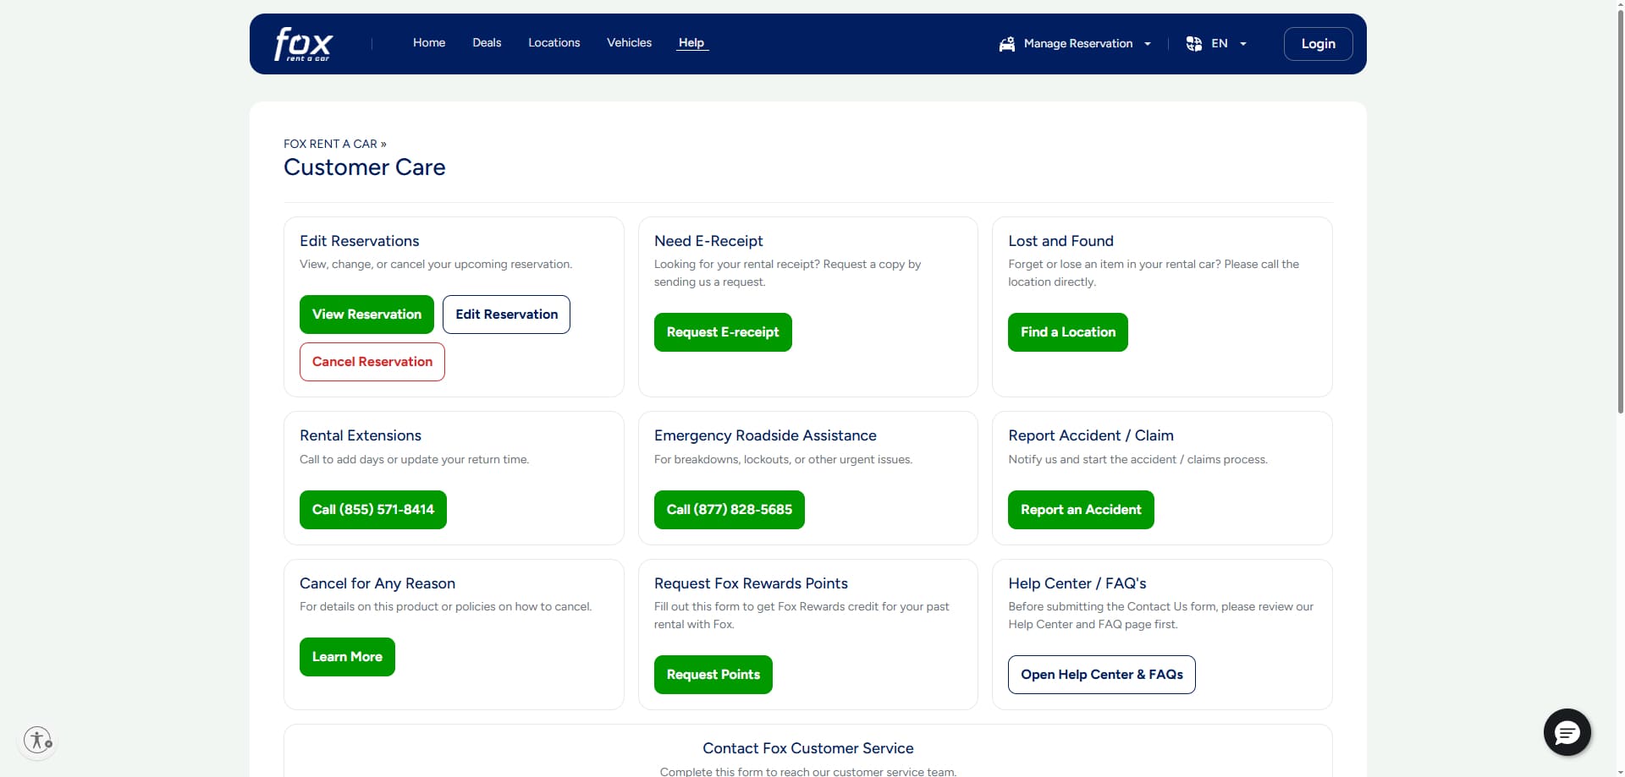Open the Deals menu item
Screen dimensions: 1625x777
point(487,42)
